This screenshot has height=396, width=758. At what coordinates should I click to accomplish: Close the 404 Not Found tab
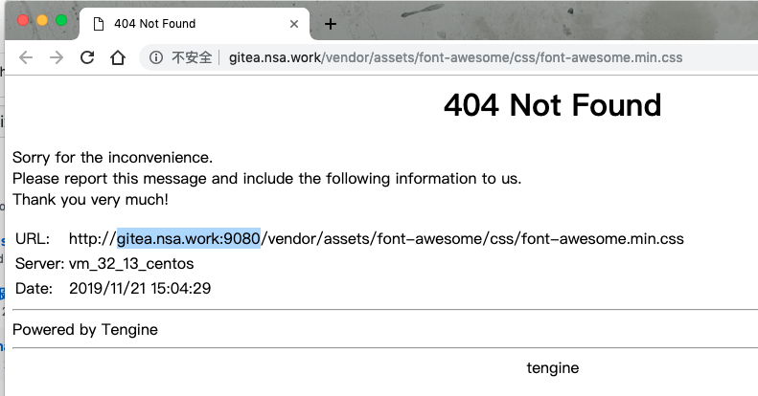pyautogui.click(x=294, y=24)
